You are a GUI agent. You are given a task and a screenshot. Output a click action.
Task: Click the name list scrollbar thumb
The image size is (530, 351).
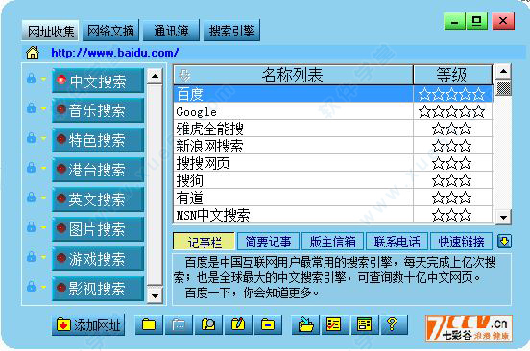[503, 87]
